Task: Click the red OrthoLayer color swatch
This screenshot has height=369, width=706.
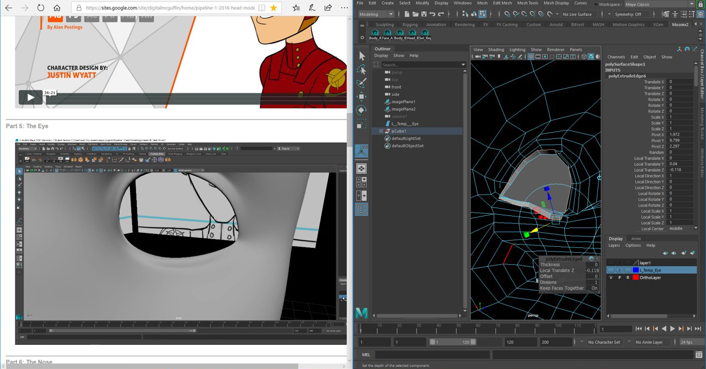Action: [635, 278]
